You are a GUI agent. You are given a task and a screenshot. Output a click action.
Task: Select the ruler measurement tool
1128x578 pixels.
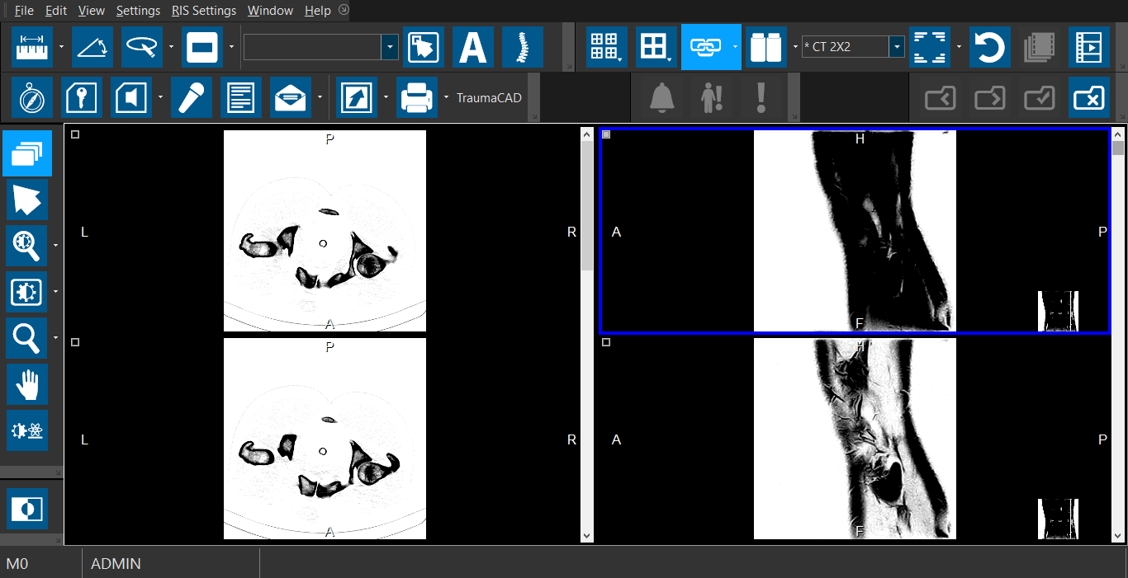pyautogui.click(x=32, y=47)
